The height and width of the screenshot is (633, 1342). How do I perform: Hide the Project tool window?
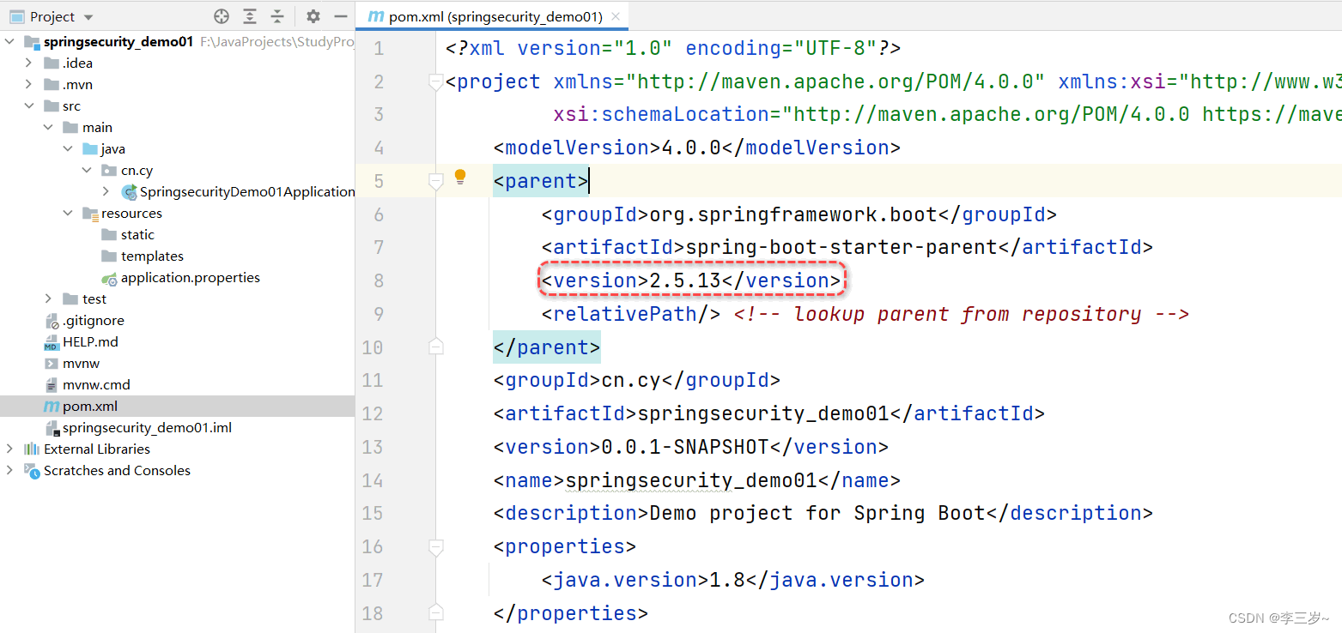tap(341, 16)
